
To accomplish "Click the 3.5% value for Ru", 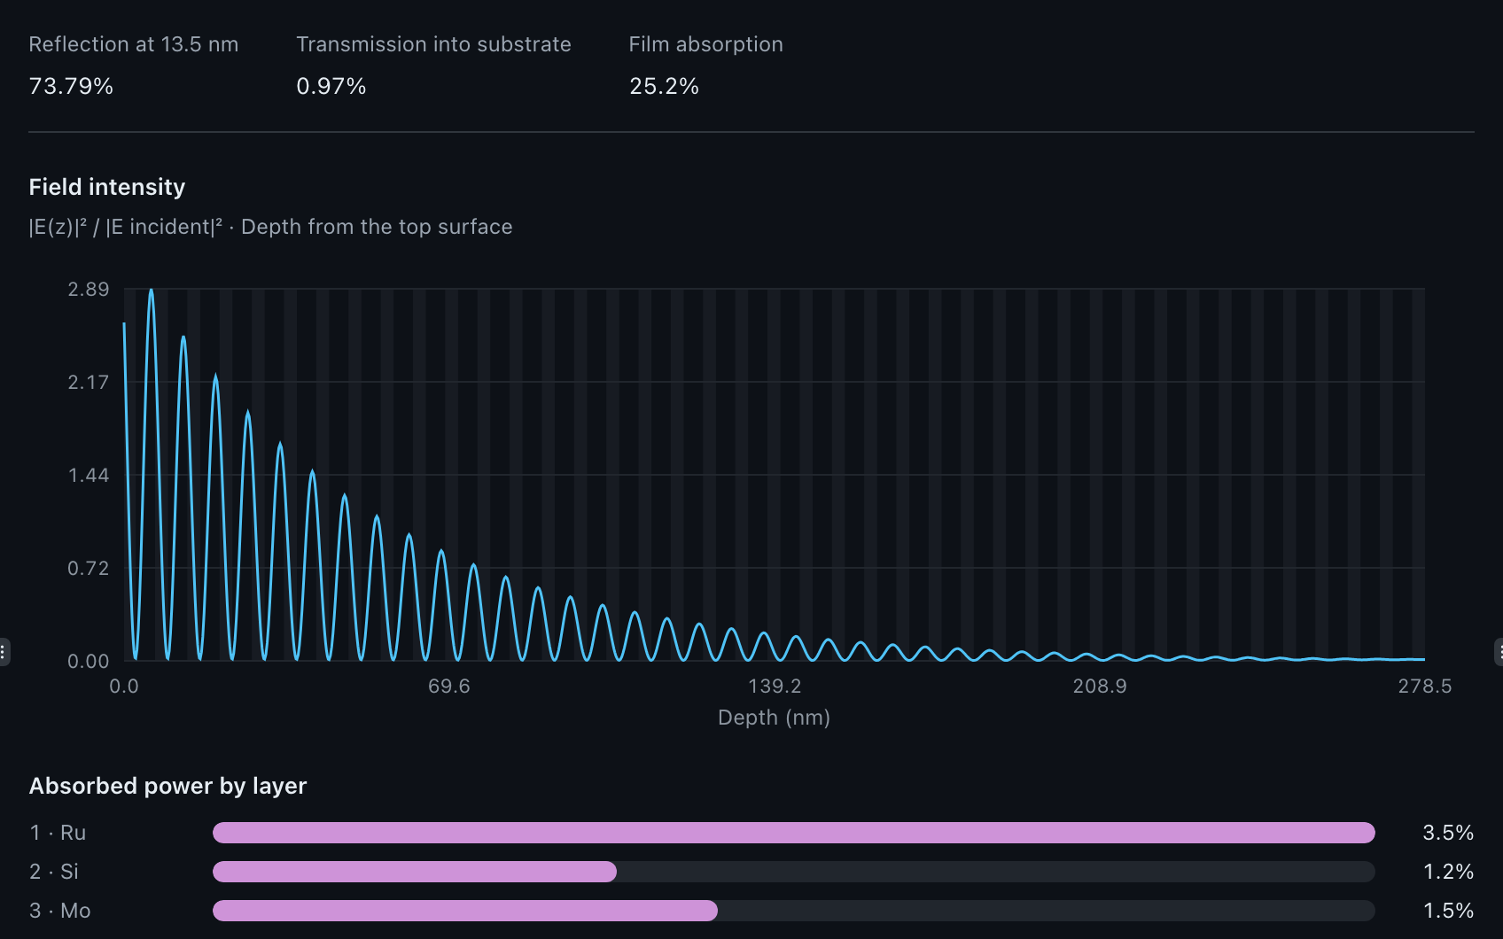I will (x=1448, y=833).
